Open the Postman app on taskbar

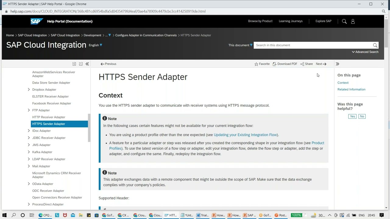[281, 215]
